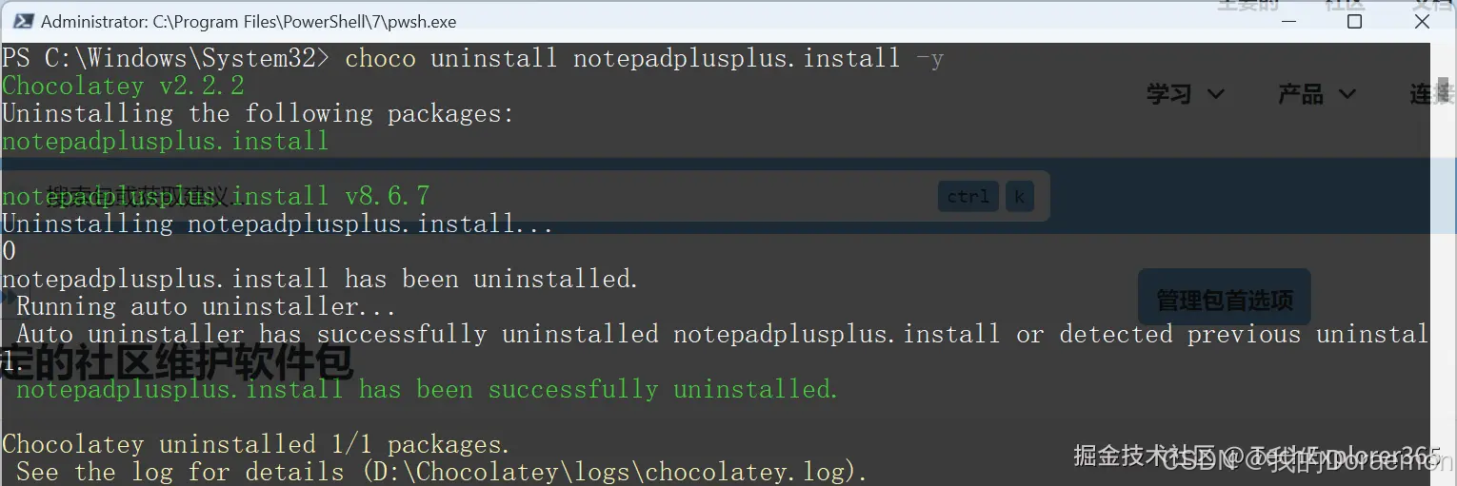Click 'Running auto uninstaller...' line
This screenshot has width=1457, height=486.
tap(206, 306)
